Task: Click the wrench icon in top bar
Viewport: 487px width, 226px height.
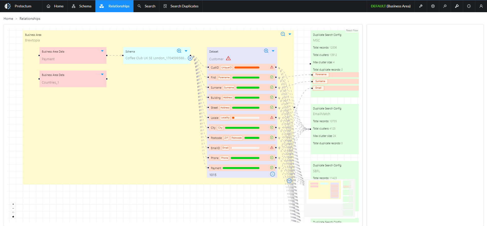Action: pos(421,6)
